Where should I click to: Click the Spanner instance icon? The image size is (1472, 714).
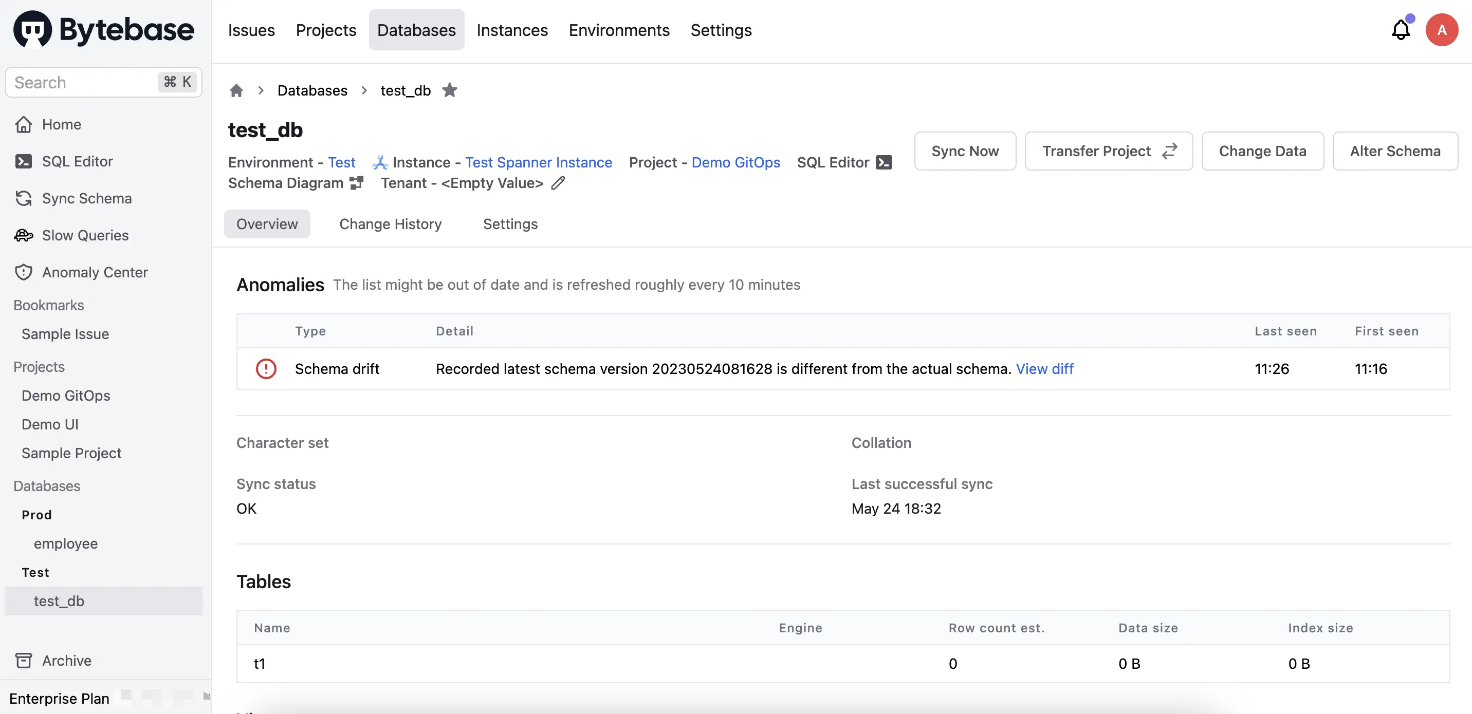(x=380, y=162)
